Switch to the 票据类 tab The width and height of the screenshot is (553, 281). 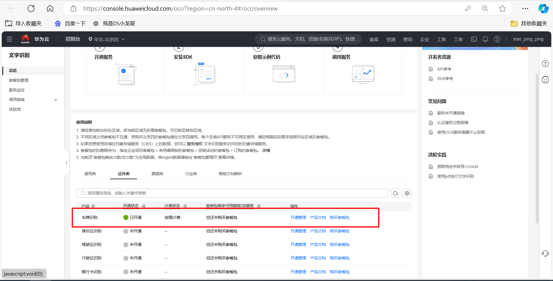coord(157,173)
